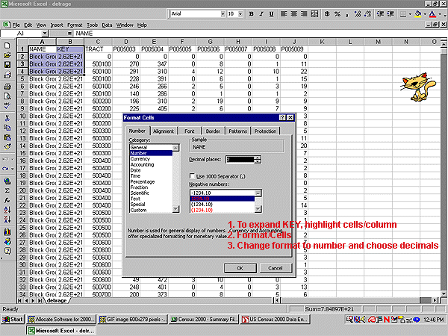Open the font size dropdown
The width and height of the screenshot is (448, 336).
[241, 13]
